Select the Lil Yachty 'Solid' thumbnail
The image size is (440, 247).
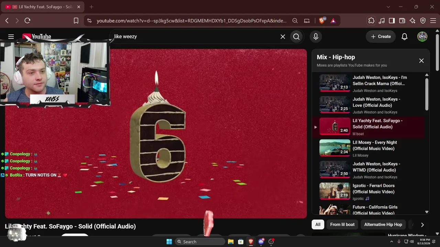(x=335, y=126)
